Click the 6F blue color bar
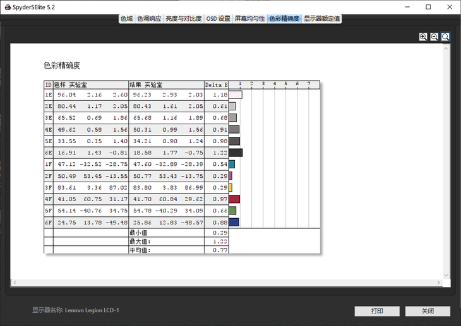Viewport: 461px width, 326px height. (234, 222)
